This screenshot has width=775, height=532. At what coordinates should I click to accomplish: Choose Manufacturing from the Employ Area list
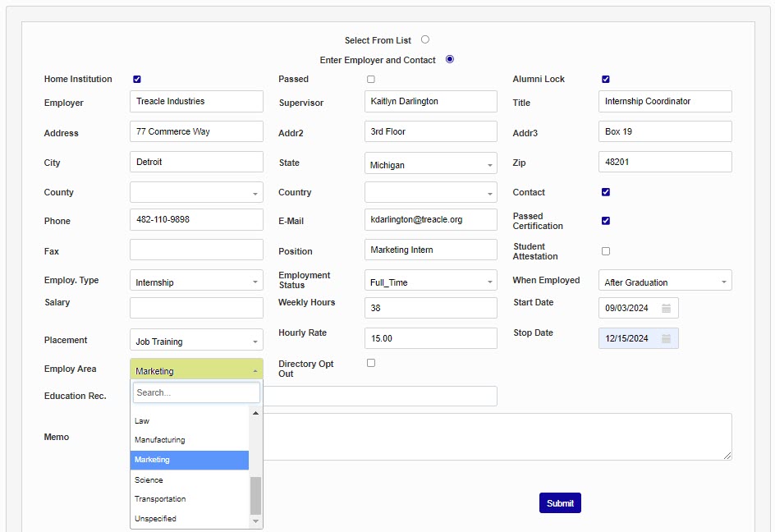coord(160,440)
